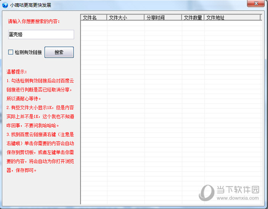Focus the search input containing 蛋壳姬
This screenshot has width=268, height=209.
click(x=41, y=35)
